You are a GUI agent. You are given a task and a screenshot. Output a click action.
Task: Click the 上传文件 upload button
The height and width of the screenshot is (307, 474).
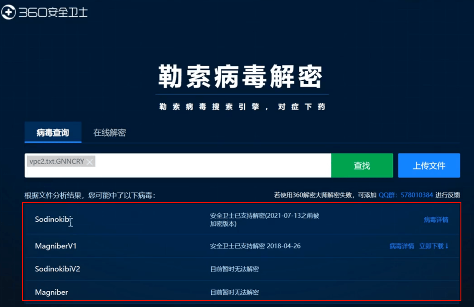tap(429, 165)
